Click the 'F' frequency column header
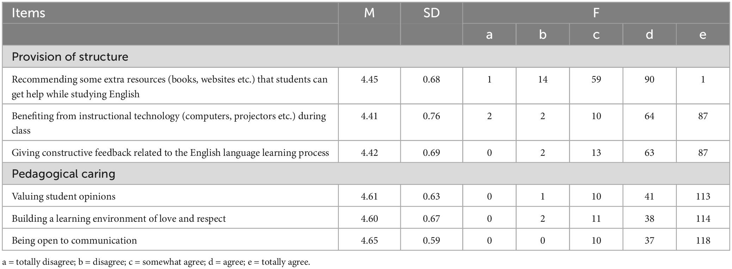This screenshot has height=269, width=732. coord(596,13)
